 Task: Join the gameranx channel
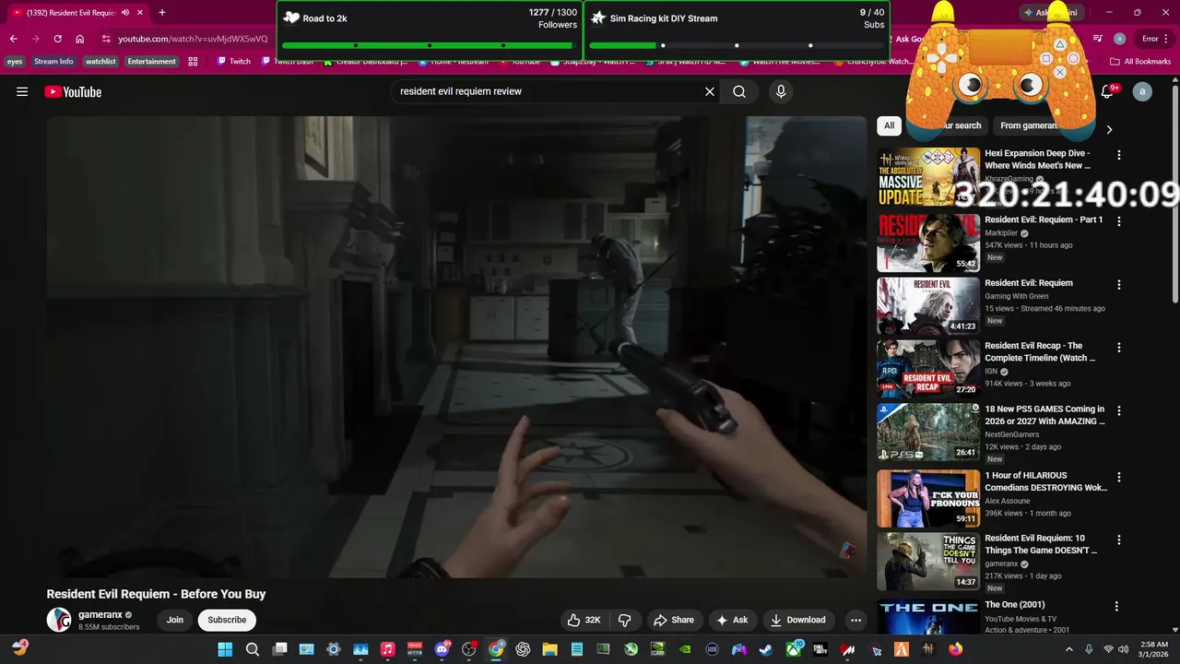[x=175, y=620]
